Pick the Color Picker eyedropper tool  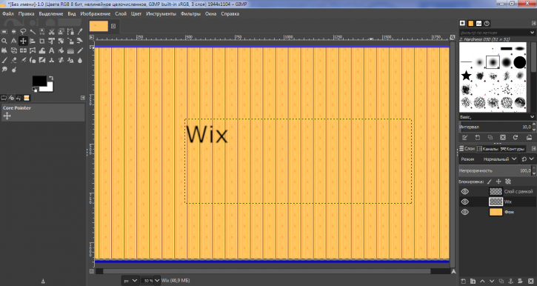click(x=80, y=32)
